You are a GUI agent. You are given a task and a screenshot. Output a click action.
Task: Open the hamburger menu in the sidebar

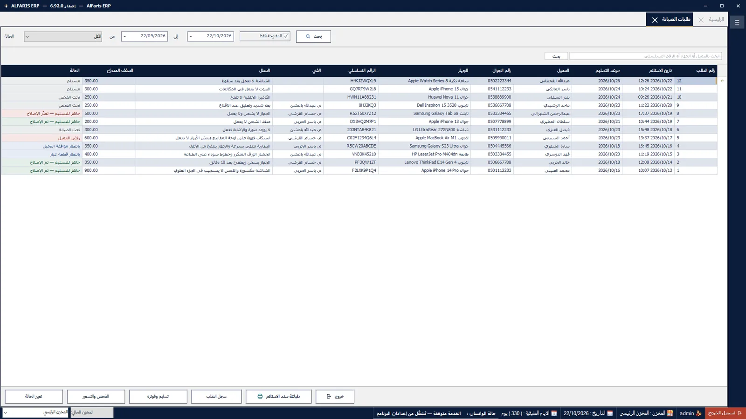tap(737, 22)
